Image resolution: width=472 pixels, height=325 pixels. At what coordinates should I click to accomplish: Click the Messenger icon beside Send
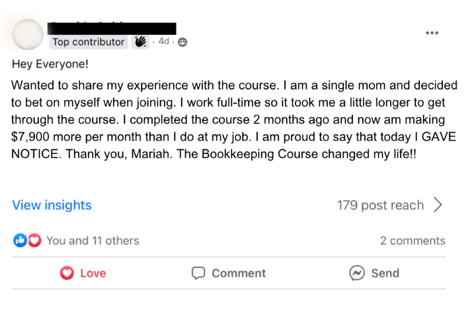tap(357, 273)
